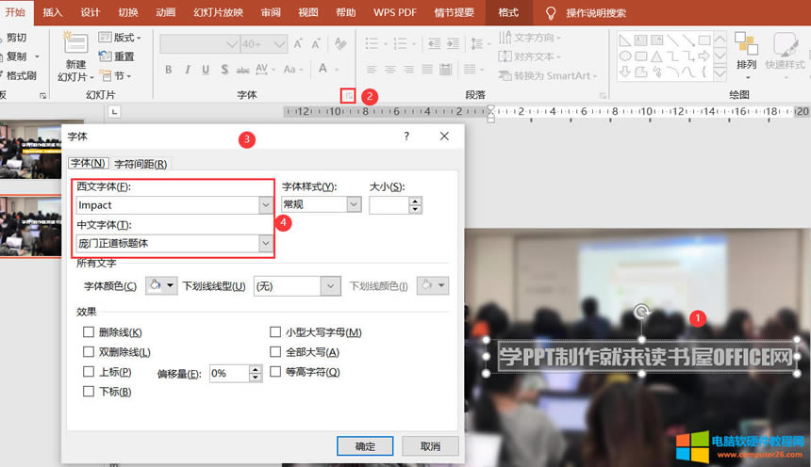The width and height of the screenshot is (811, 467).
Task: Click the OK (确定) button
Action: (x=365, y=446)
